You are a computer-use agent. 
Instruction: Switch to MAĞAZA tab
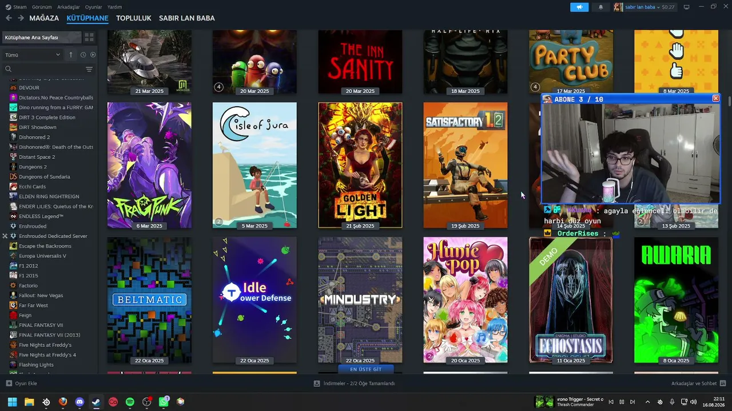pos(44,18)
